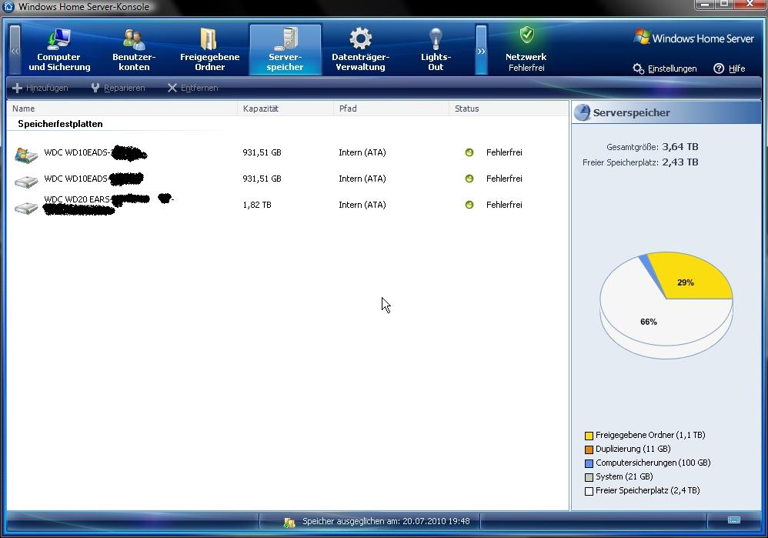Click the Gesamtgröße 3,64 TB value
Screen dimensions: 768x538
(x=680, y=146)
